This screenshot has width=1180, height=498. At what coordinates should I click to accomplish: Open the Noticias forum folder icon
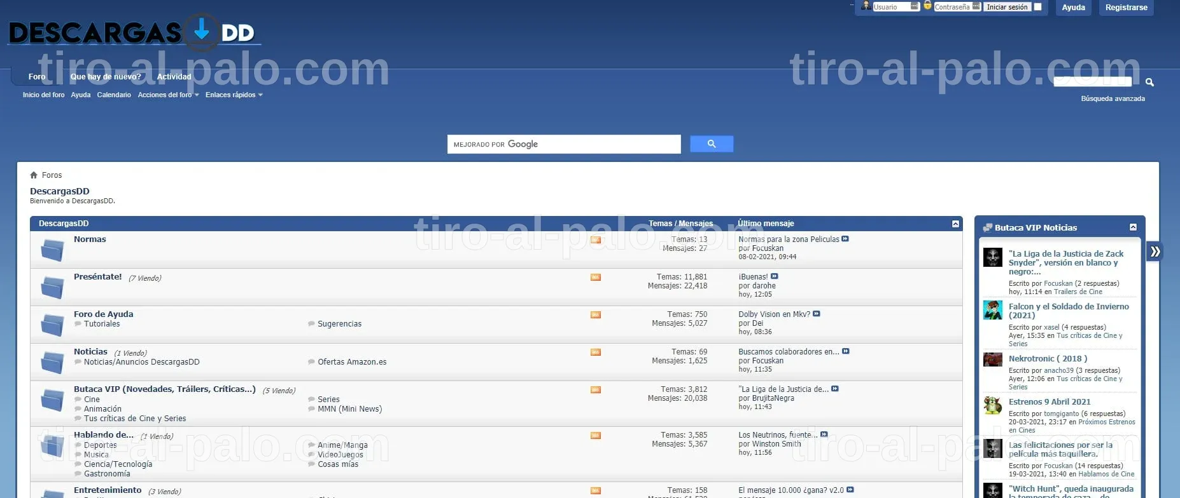[52, 362]
